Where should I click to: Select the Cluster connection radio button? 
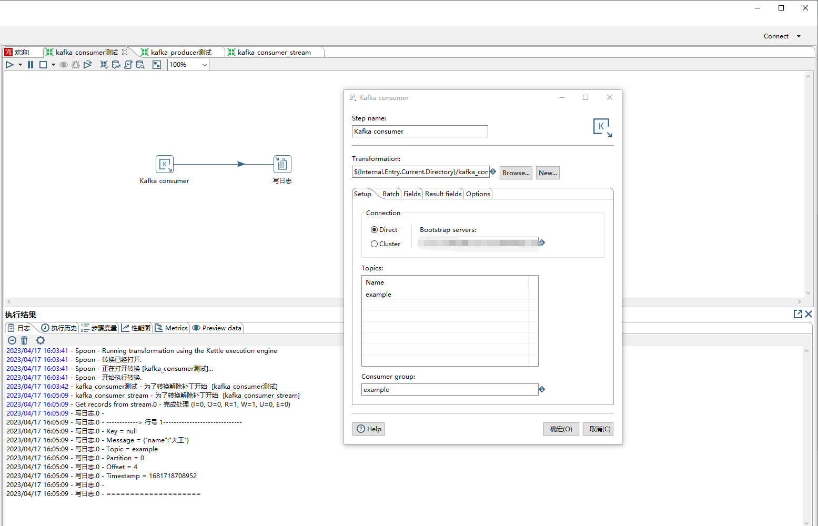coord(374,244)
